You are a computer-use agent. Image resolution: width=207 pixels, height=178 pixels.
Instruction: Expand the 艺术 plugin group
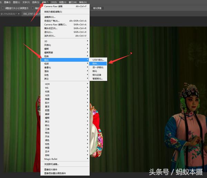65,151
